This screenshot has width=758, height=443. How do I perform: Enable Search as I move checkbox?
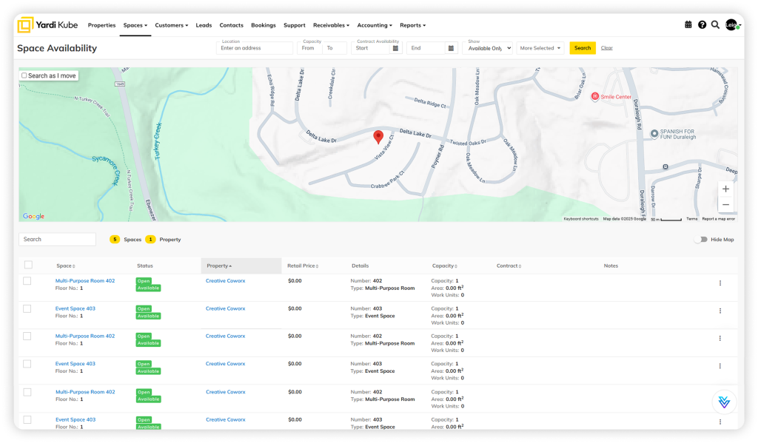click(x=24, y=75)
